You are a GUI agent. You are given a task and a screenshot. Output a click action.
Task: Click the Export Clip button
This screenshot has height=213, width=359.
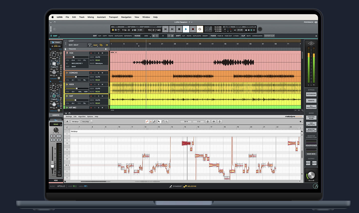tap(269, 36)
